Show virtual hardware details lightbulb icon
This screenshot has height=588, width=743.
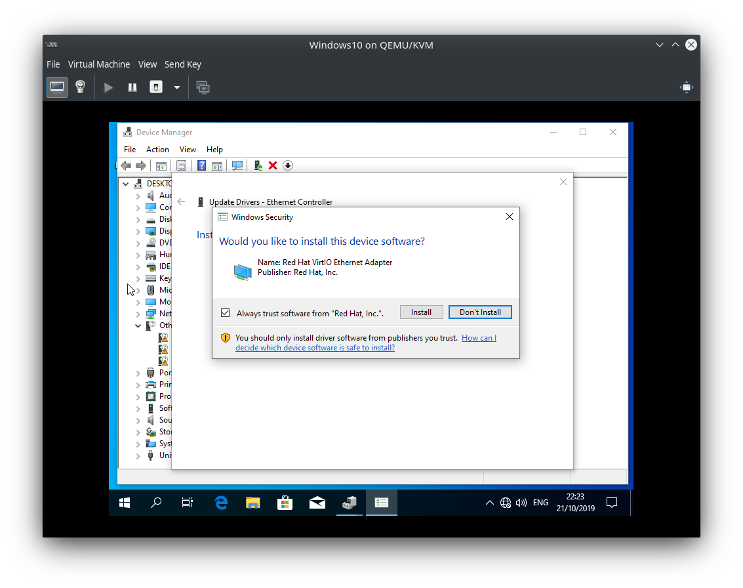pyautogui.click(x=80, y=87)
